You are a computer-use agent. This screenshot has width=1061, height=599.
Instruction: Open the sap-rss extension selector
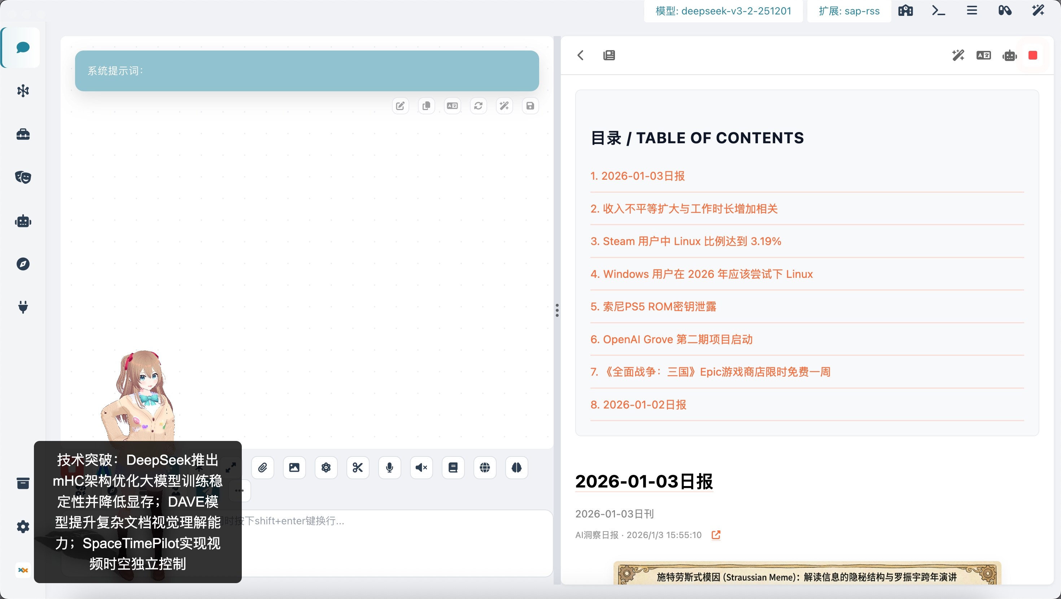tap(849, 11)
